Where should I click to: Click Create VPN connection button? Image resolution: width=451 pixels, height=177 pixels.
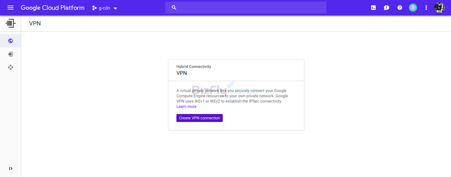pos(200,118)
